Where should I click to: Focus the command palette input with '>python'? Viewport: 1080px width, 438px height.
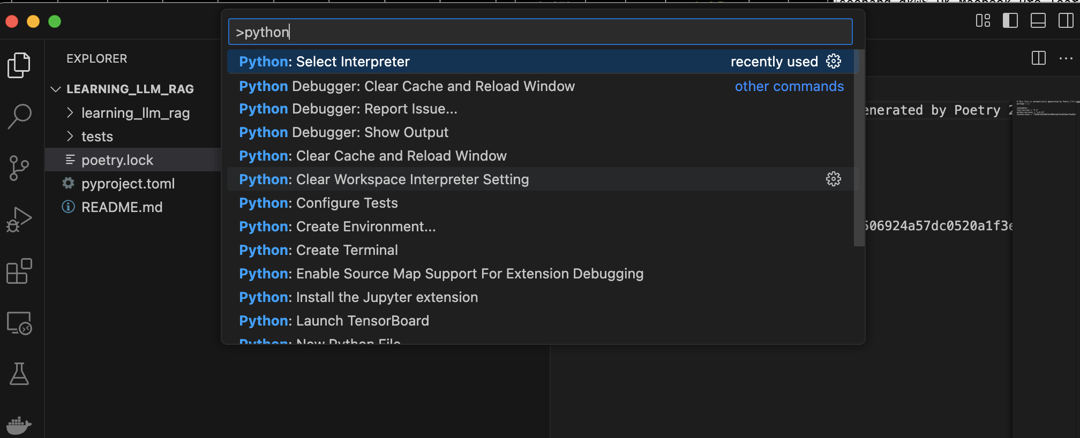[540, 32]
